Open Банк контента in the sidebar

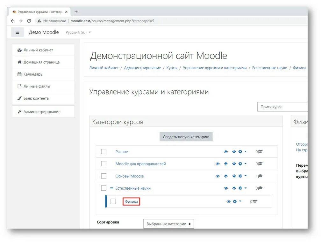[43, 98]
